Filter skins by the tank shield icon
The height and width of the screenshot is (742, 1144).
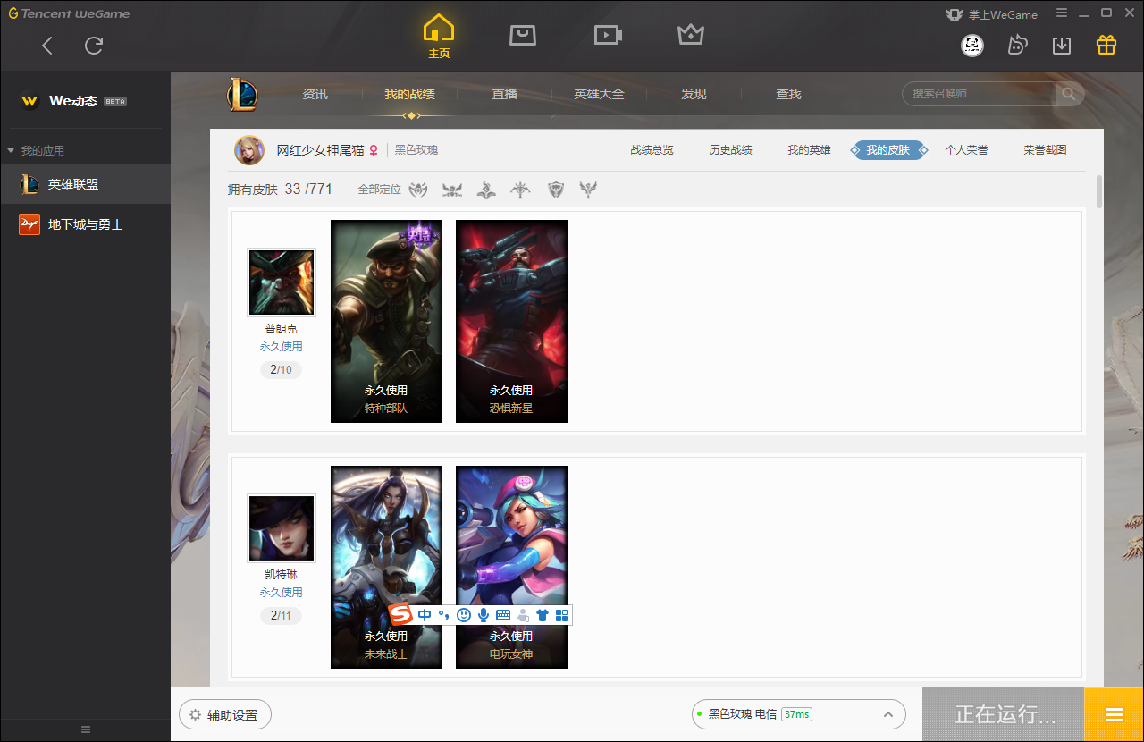pos(557,190)
